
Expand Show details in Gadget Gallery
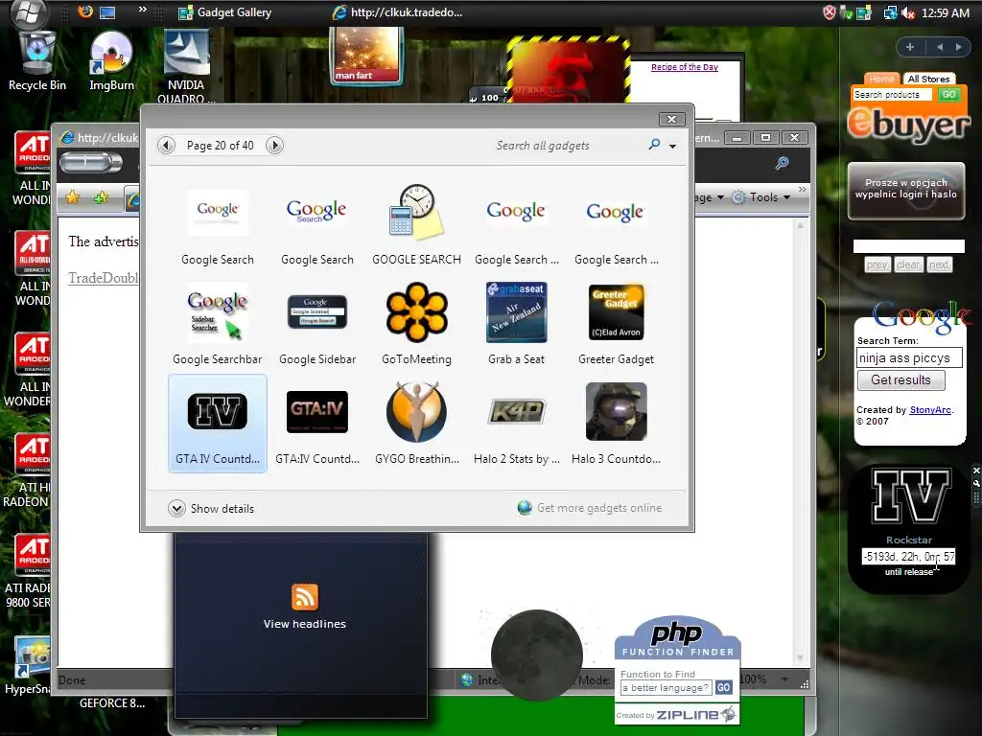211,508
